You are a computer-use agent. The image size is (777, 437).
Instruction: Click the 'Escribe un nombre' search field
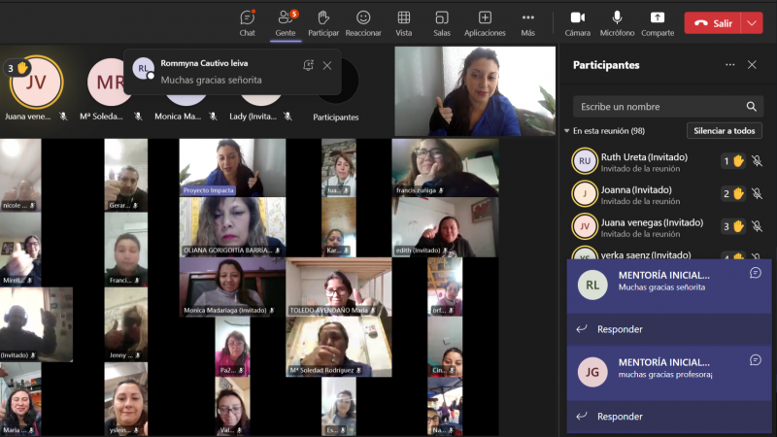(x=657, y=106)
